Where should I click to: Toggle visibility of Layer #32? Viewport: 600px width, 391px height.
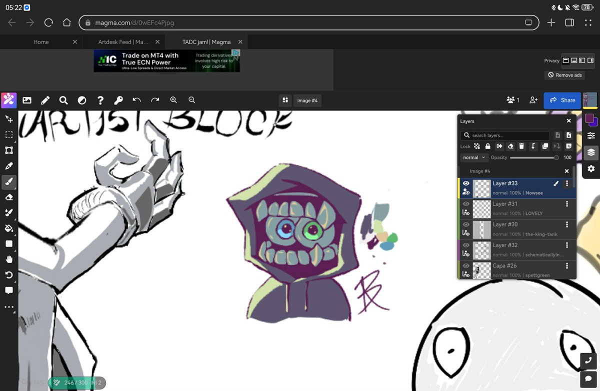pos(466,245)
